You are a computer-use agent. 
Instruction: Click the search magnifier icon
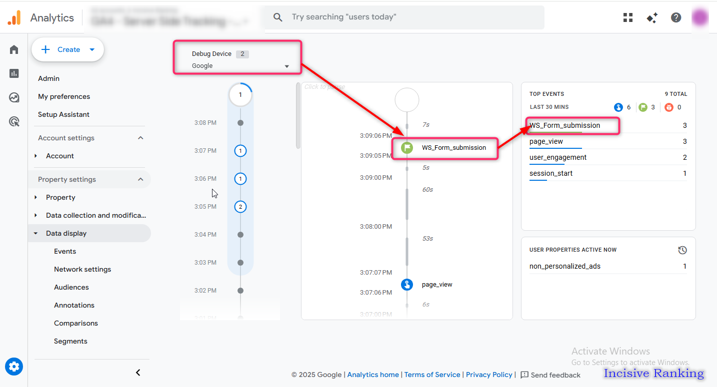[x=278, y=17]
